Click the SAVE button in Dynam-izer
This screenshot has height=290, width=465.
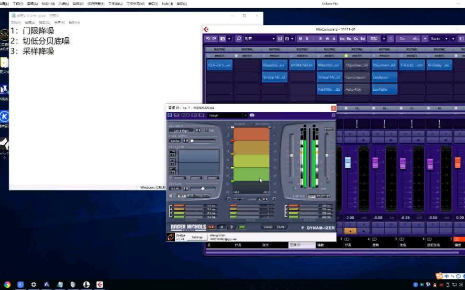pos(280,226)
